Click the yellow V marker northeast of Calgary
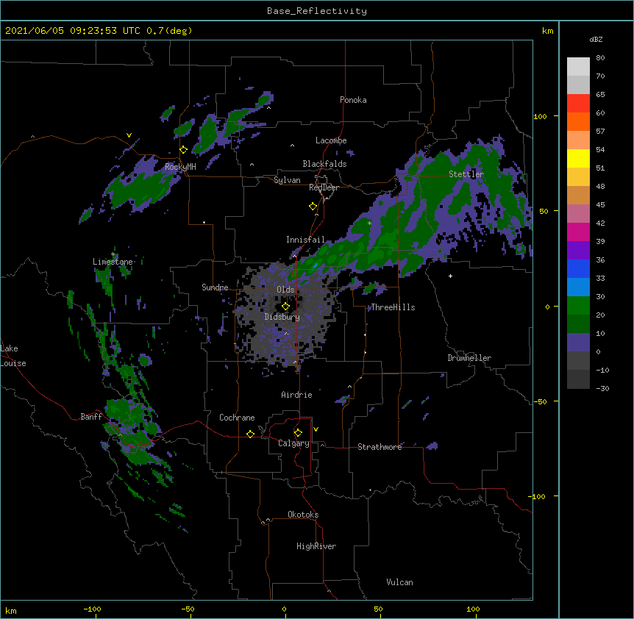 (x=316, y=429)
